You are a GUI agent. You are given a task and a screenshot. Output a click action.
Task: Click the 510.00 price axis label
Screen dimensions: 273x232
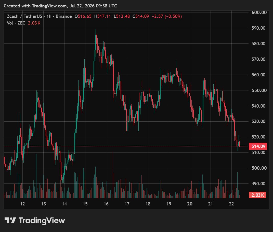[x=258, y=152]
